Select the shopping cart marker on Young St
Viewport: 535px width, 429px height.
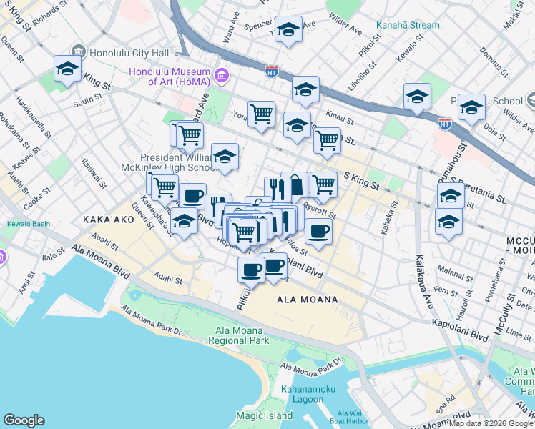[x=261, y=115]
